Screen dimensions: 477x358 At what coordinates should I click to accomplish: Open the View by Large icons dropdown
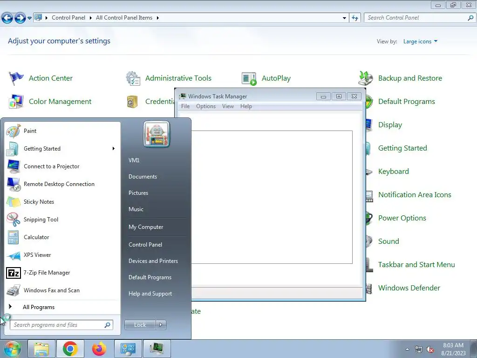point(421,41)
